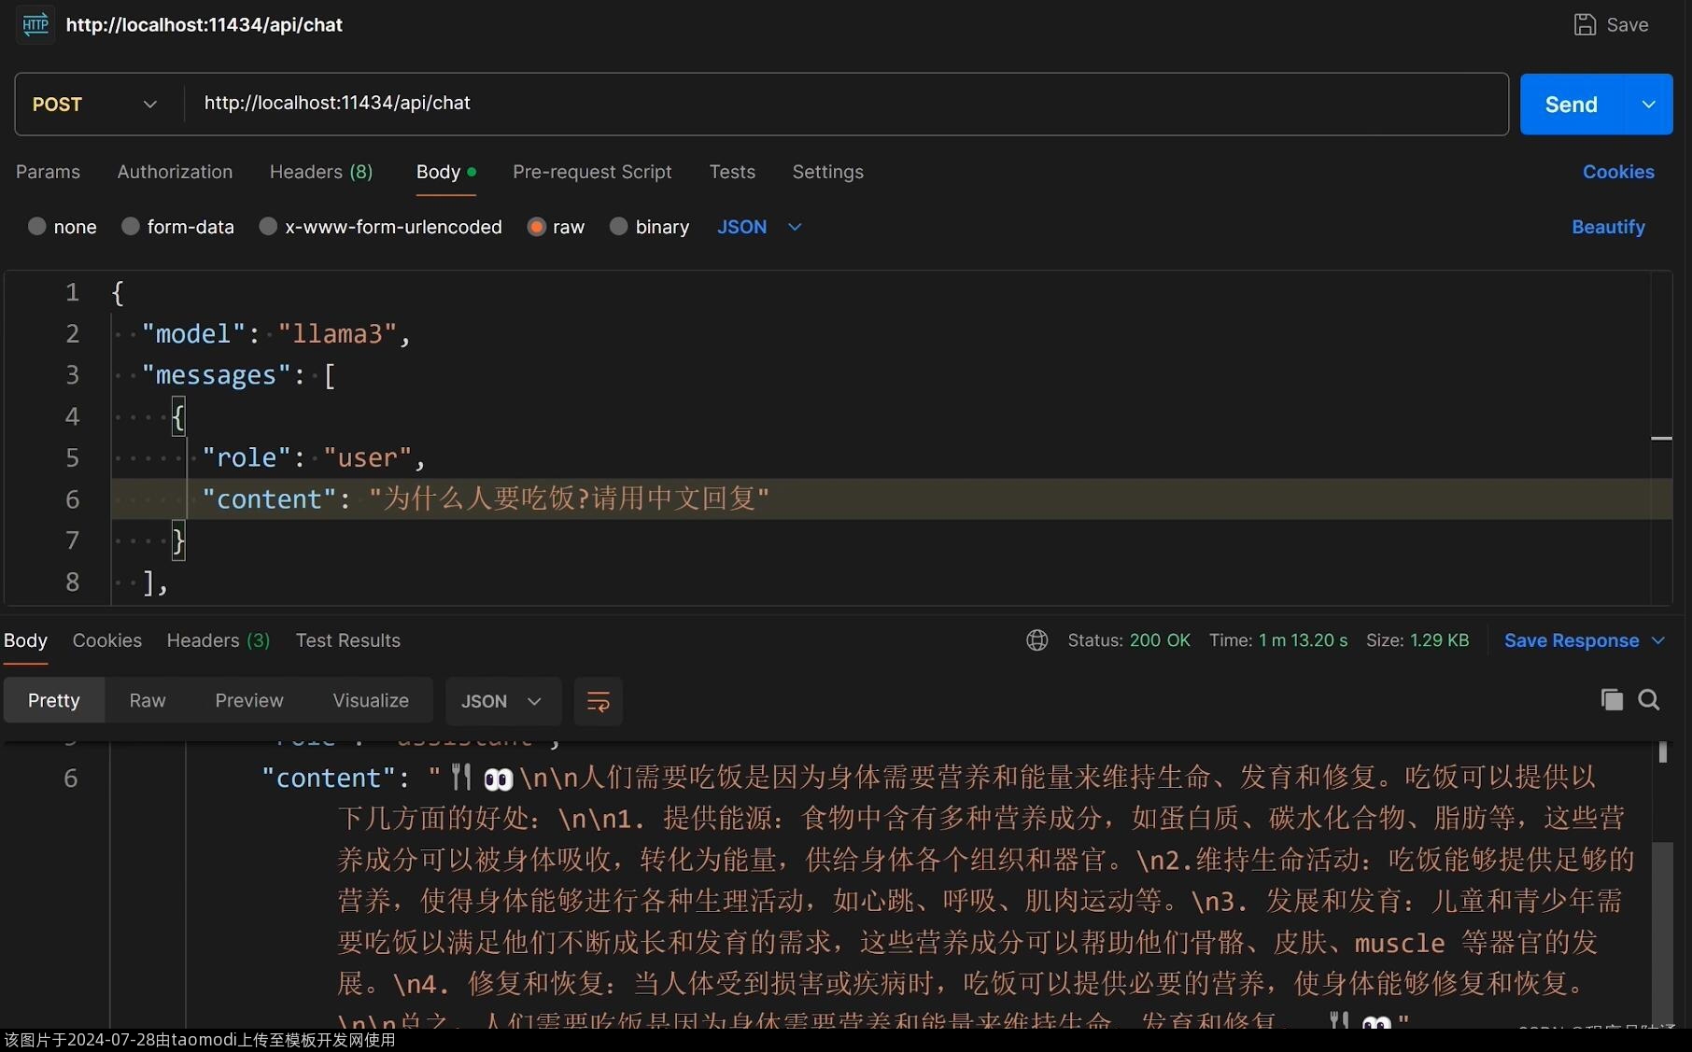Image resolution: width=1692 pixels, height=1052 pixels.
Task: Click the network globe icon
Action: point(1036,640)
